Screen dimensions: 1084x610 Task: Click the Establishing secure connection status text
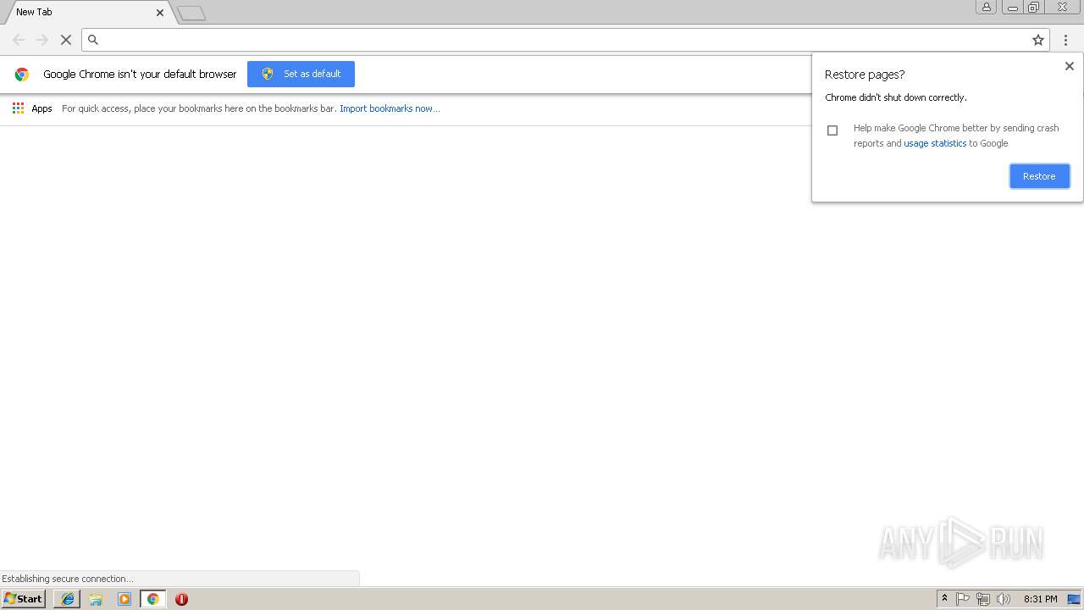coord(67,579)
